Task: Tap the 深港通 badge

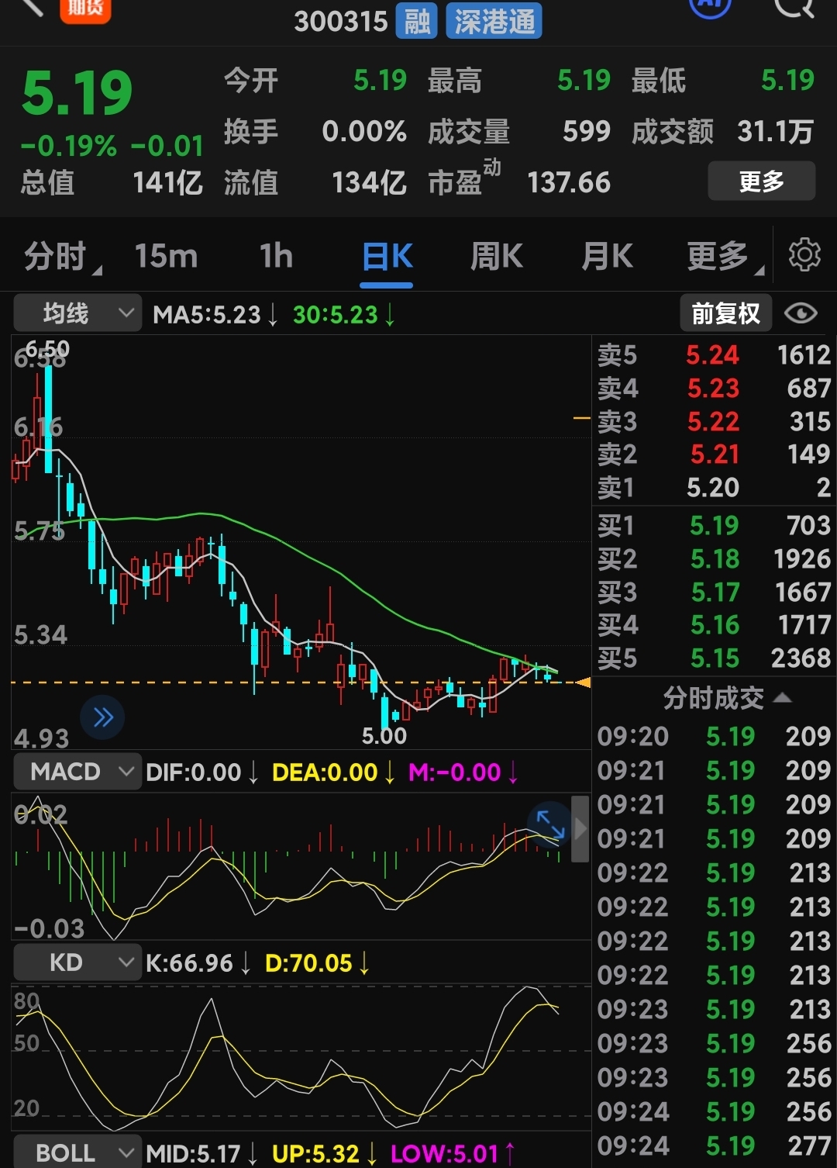Action: click(x=494, y=21)
